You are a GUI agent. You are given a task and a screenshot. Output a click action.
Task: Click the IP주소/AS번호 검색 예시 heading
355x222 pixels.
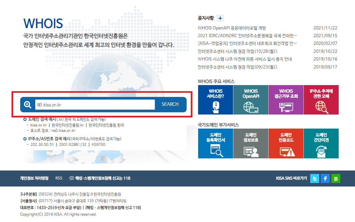pyautogui.click(x=49, y=139)
